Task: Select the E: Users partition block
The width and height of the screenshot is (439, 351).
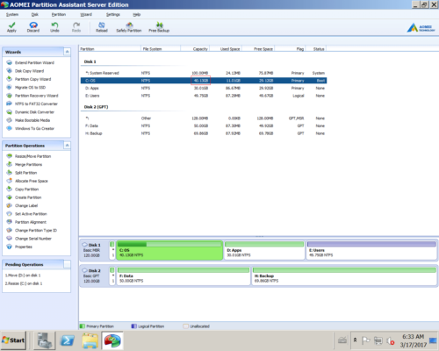Action: (x=371, y=250)
